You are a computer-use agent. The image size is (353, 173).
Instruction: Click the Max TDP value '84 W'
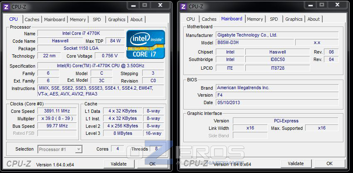[115, 41]
